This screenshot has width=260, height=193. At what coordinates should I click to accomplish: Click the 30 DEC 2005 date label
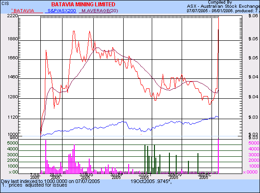coord(205,176)
